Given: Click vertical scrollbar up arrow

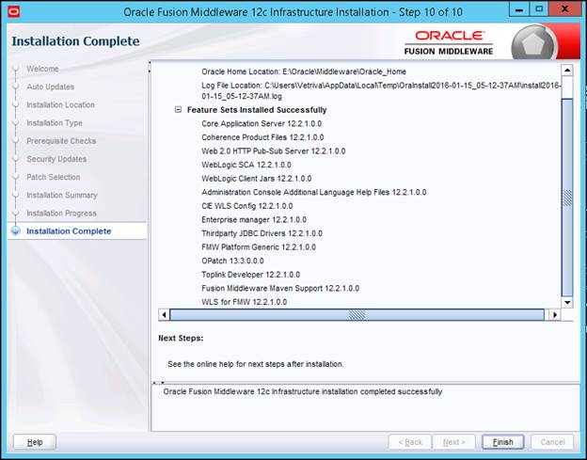Looking at the screenshot, I should 567,71.
